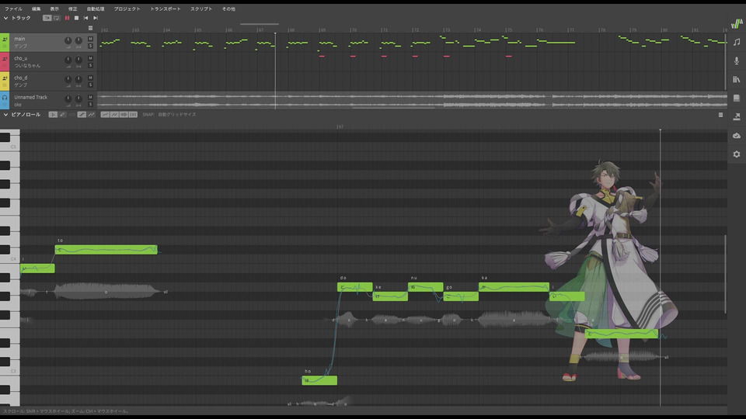Open the microphone voice panel in sidebar
Screen dimensions: 746x419
click(737, 61)
